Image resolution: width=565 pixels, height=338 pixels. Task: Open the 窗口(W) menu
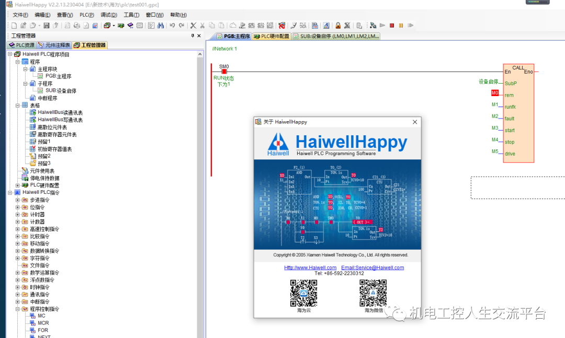coord(154,15)
